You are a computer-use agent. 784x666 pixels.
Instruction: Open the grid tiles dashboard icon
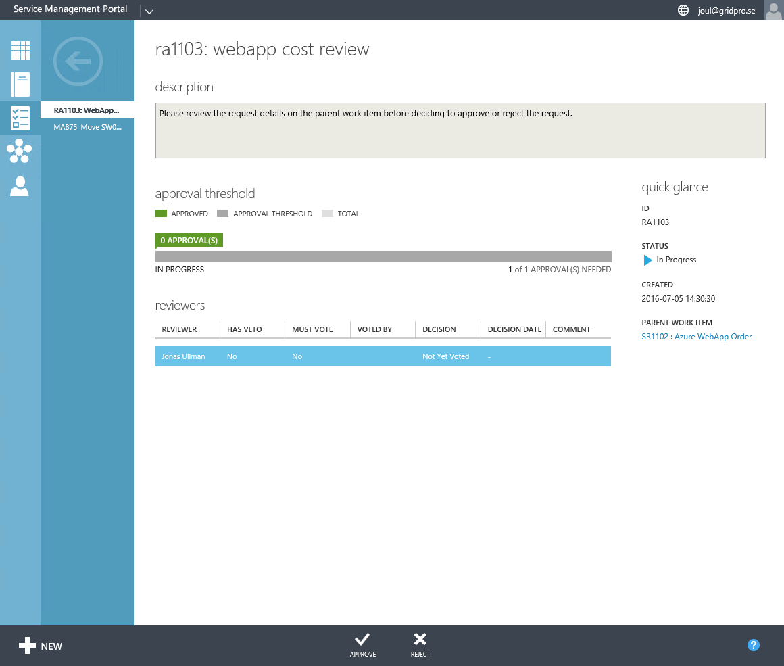point(20,50)
